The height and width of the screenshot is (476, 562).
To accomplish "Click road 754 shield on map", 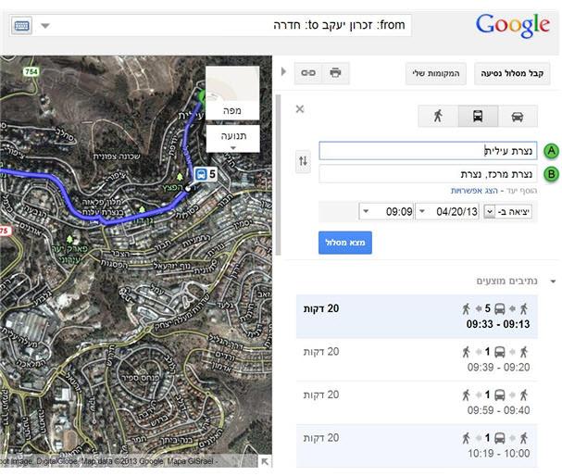I will click(x=31, y=71).
